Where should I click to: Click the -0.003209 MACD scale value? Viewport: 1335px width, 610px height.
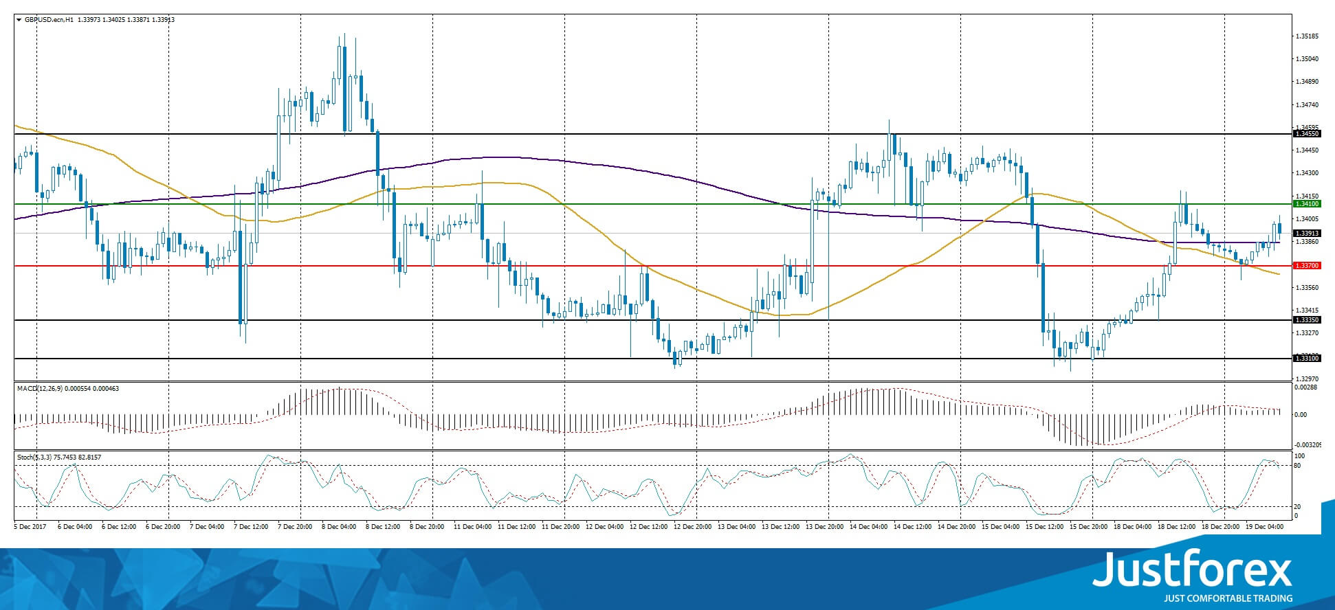coord(1308,445)
